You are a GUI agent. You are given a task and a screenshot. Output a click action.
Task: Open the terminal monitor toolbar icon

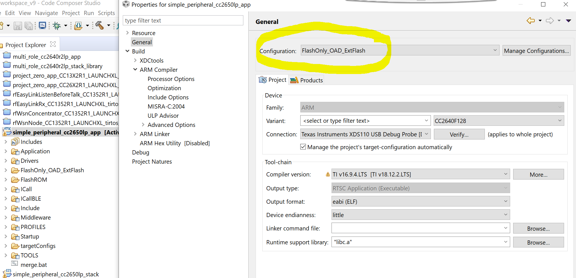click(42, 26)
